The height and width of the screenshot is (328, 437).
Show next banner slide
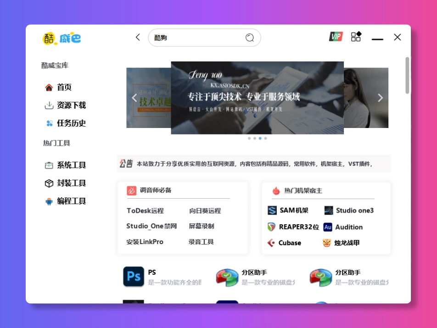pyautogui.click(x=381, y=98)
